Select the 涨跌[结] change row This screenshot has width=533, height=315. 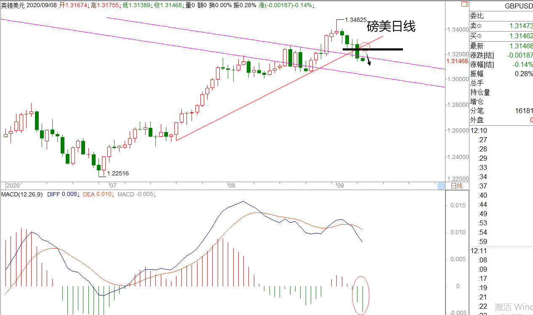click(501, 56)
